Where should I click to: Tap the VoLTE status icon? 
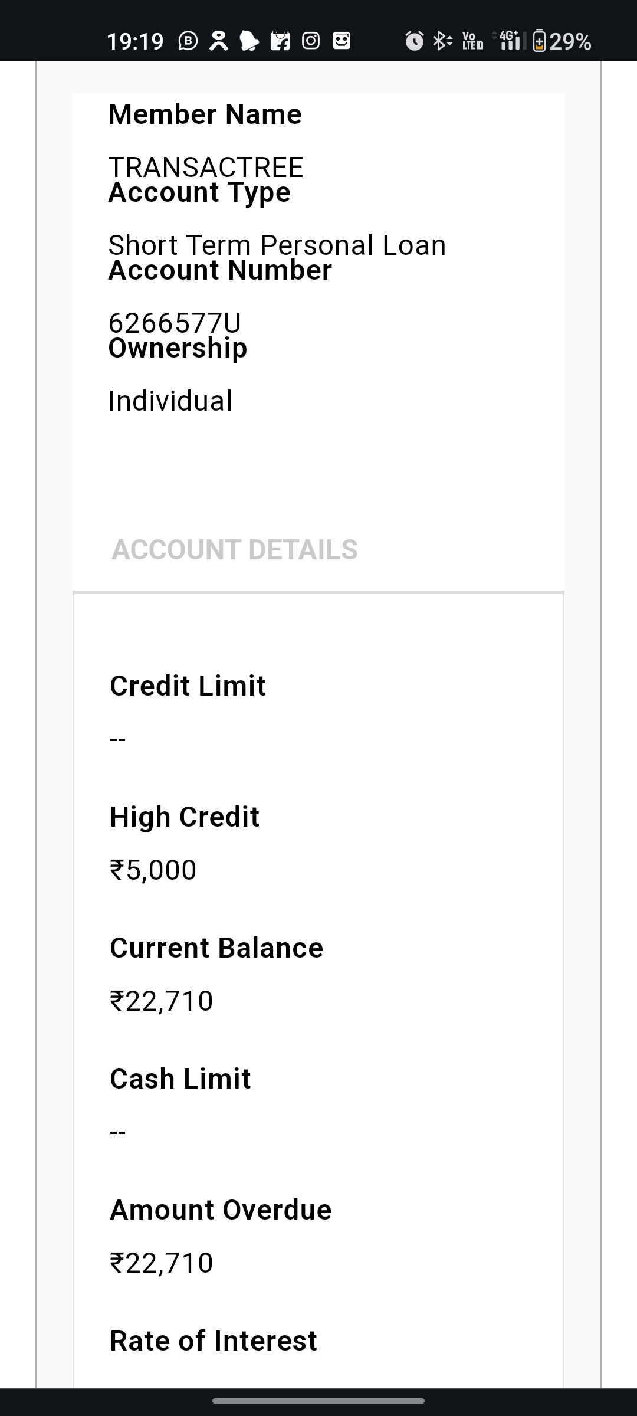point(472,41)
